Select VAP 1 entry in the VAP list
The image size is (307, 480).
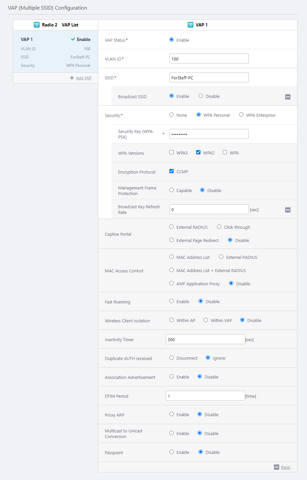pos(55,52)
